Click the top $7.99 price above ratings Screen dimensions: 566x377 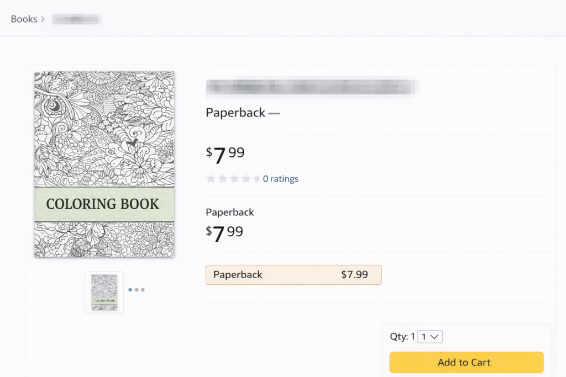pos(225,155)
